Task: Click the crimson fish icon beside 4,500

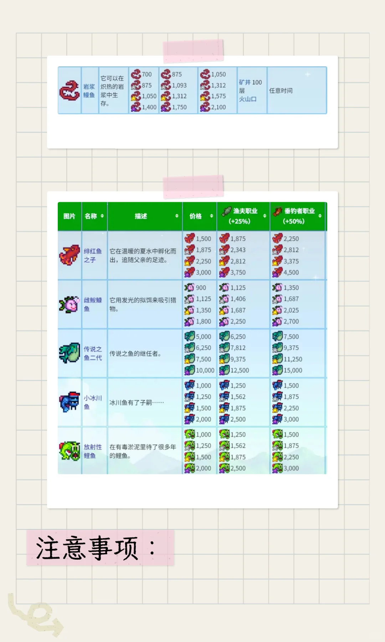Action: click(277, 272)
